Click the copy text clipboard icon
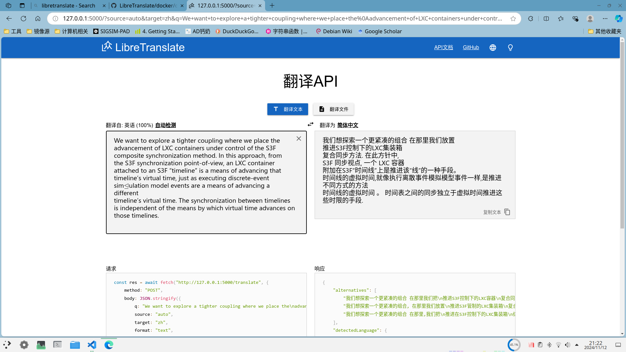 pos(507,212)
